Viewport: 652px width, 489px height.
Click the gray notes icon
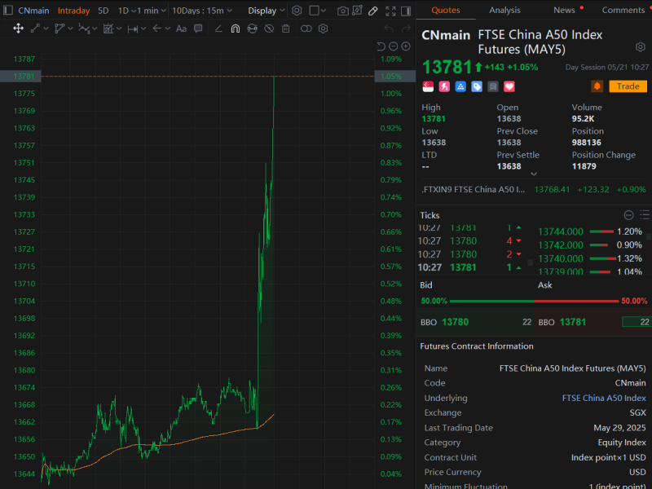(493, 86)
